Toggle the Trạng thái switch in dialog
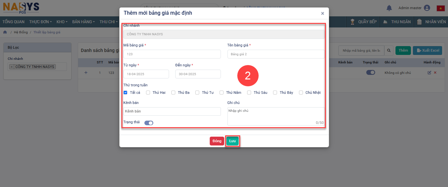Image resolution: width=448 pixels, height=187 pixels. 149,123
